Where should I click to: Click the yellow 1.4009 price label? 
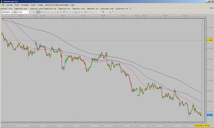pos(210,40)
